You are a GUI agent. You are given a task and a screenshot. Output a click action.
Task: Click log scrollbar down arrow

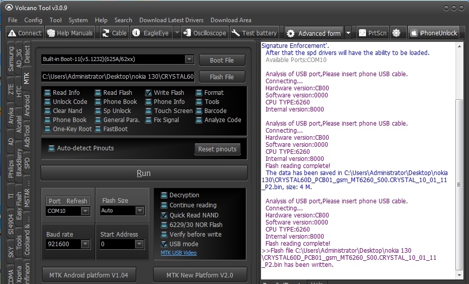[459, 275]
